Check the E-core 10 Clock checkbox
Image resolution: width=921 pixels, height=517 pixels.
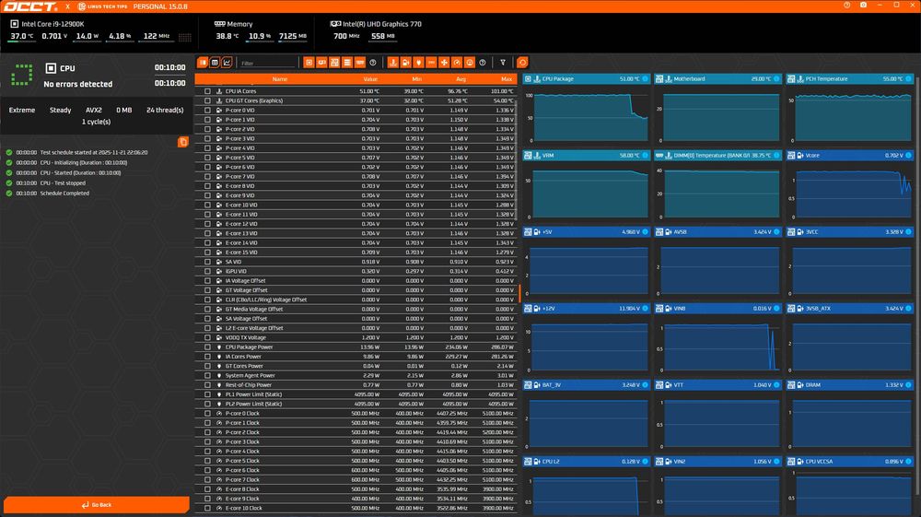[207, 508]
